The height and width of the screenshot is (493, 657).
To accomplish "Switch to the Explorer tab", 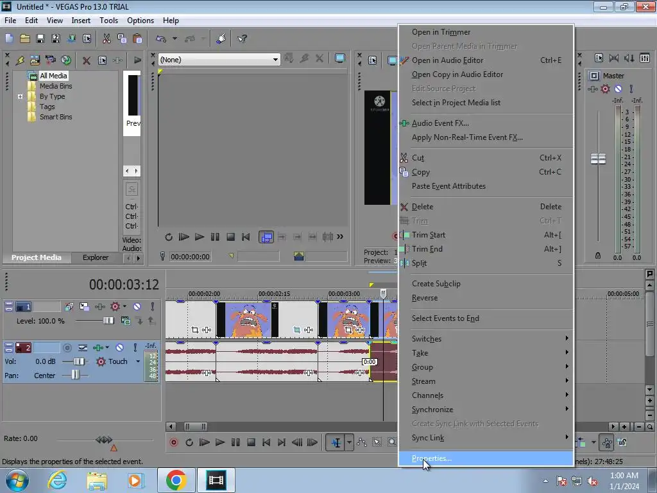I will click(96, 257).
